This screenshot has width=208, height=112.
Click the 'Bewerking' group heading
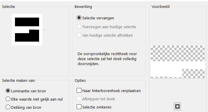click(83, 7)
